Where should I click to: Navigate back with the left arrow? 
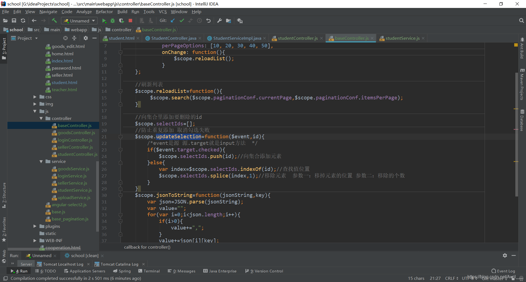[34, 21]
